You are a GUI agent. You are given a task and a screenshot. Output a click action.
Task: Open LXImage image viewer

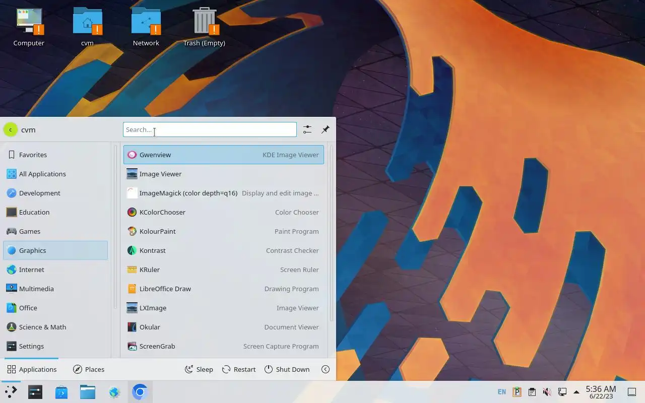click(223, 308)
